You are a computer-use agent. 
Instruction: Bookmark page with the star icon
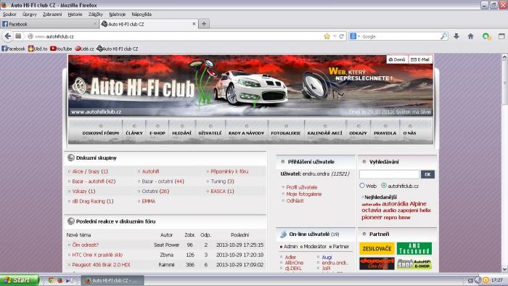click(327, 36)
